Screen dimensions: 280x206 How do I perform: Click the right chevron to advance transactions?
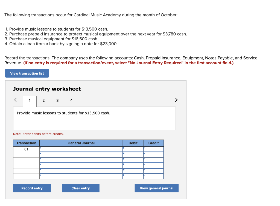(176, 100)
